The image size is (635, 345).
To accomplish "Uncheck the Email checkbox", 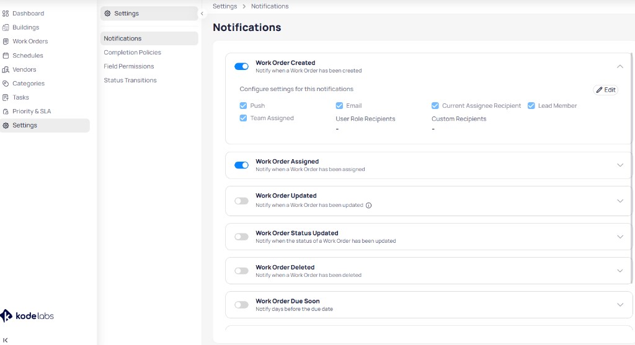I will point(339,105).
